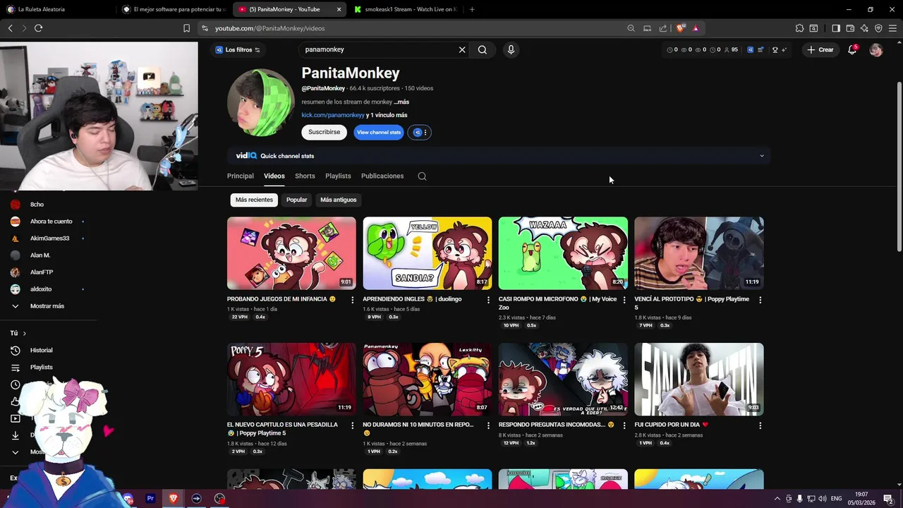Viewport: 903px width, 508px height.
Task: Bookmark this page icon
Action: click(186, 28)
